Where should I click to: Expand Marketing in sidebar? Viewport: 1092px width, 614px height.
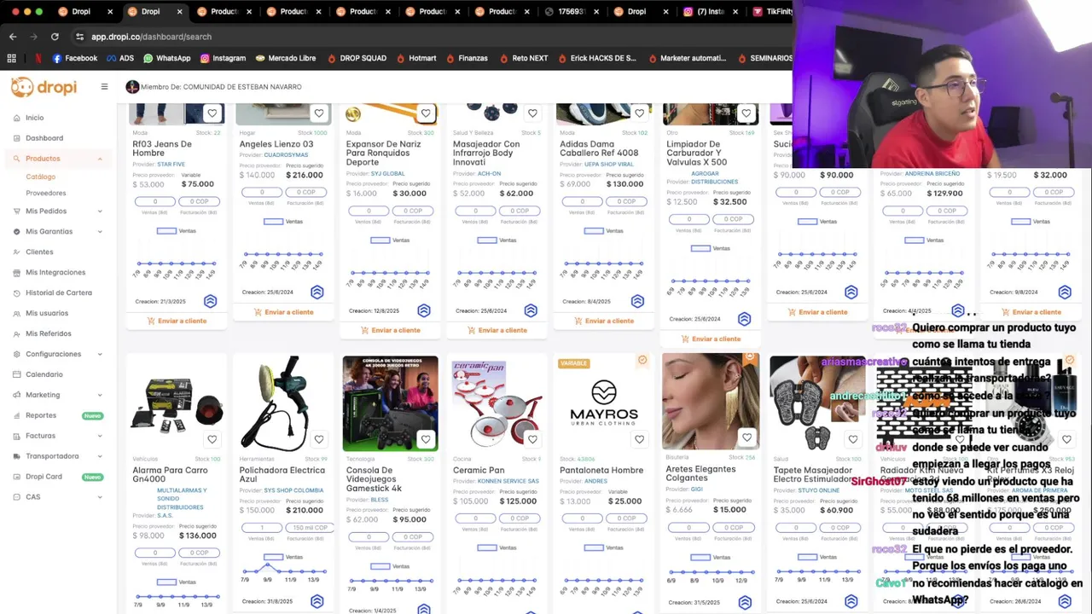[100, 395]
